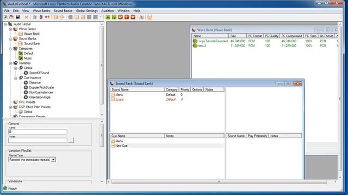The height and width of the screenshot is (195, 348).
Task: Click the Wave Banks folder icon in tree
Action: click(x=15, y=29)
